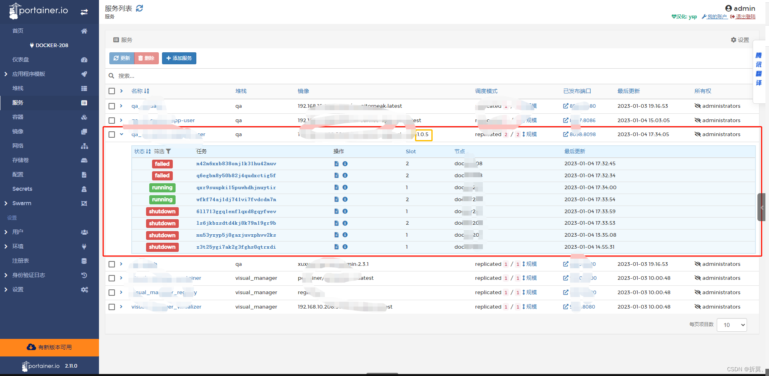Toggle the sidebar collapse arrows icon

(x=84, y=12)
